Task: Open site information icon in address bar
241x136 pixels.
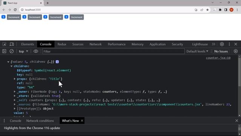Action: click(x=22, y=10)
